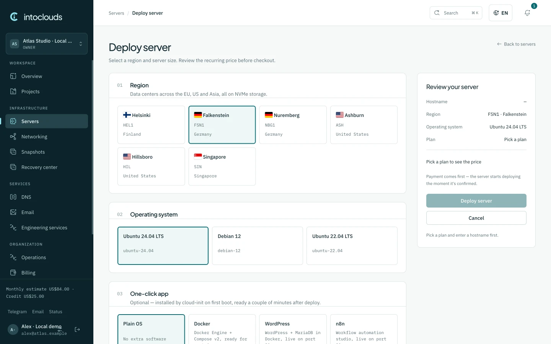
Task: Click the Cancel button
Action: pos(476,218)
